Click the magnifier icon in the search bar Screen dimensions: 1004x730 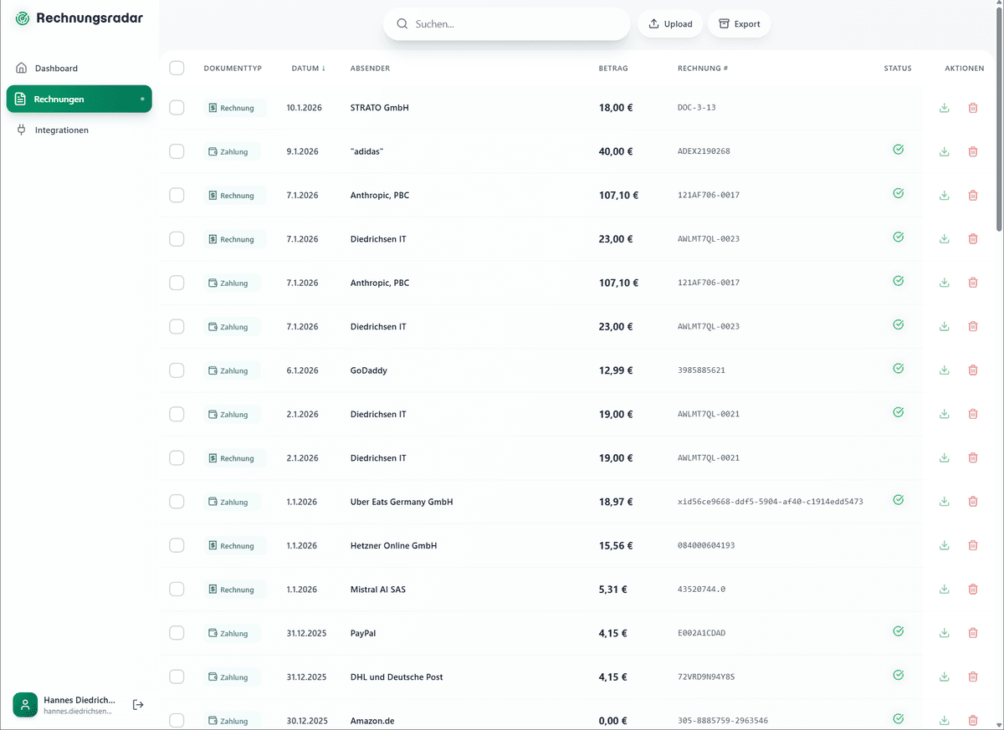(x=401, y=23)
